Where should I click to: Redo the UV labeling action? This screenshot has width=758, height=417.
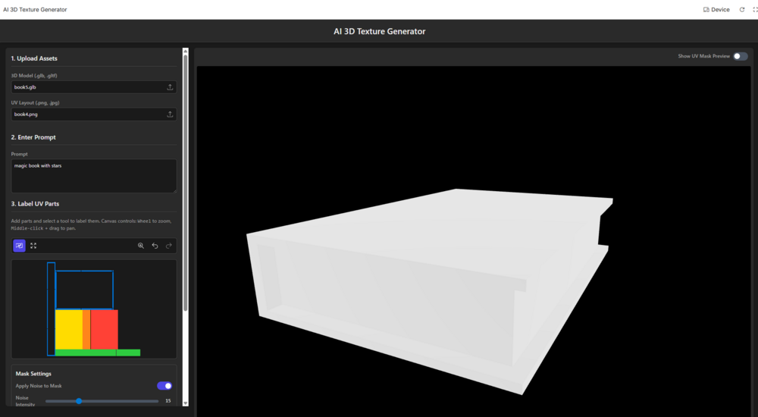coord(168,246)
